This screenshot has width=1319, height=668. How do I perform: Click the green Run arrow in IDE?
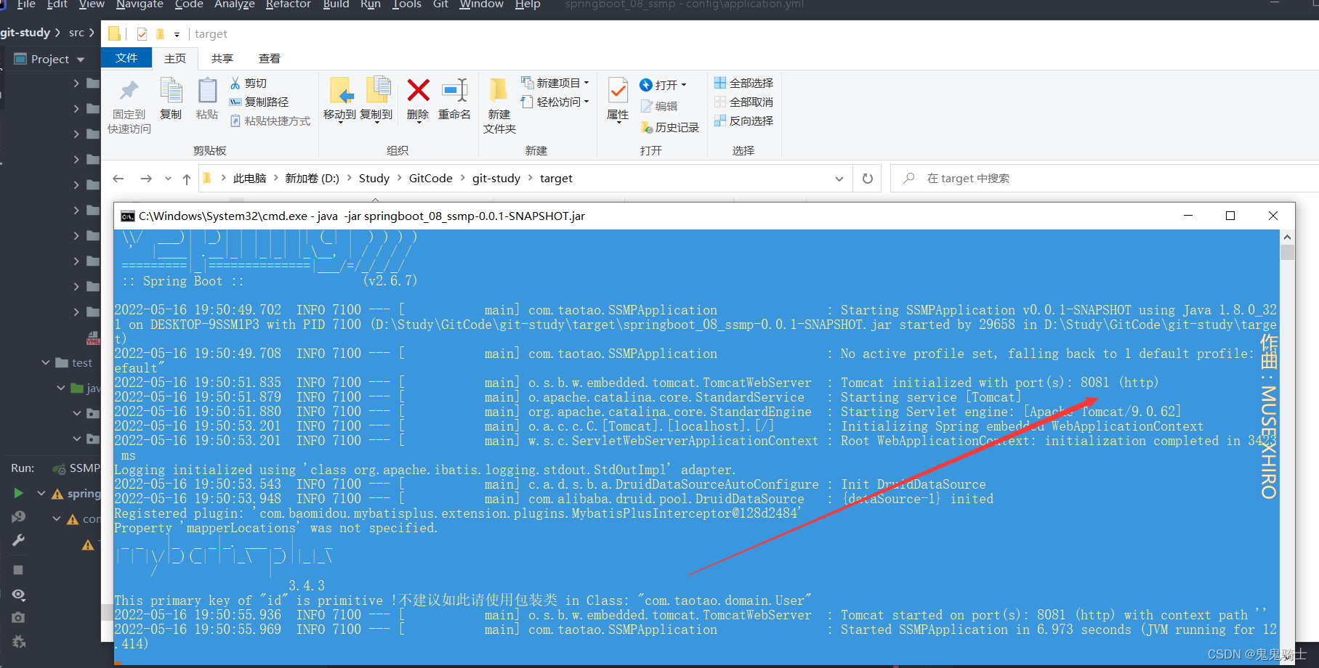18,494
